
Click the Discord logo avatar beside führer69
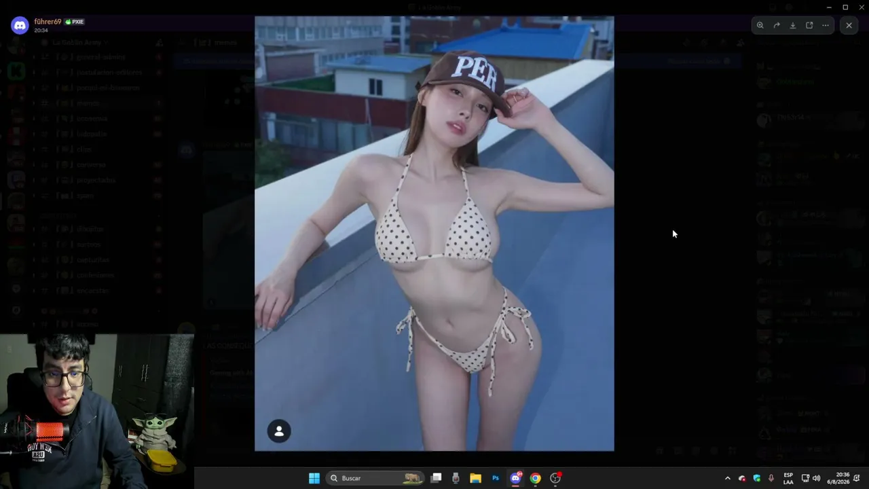coord(20,26)
